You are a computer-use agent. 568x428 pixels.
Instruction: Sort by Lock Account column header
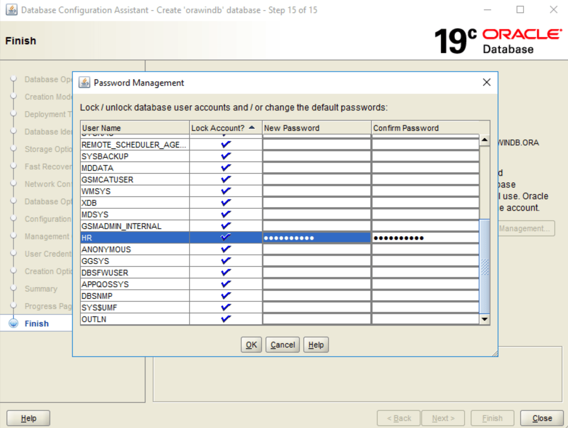(223, 128)
